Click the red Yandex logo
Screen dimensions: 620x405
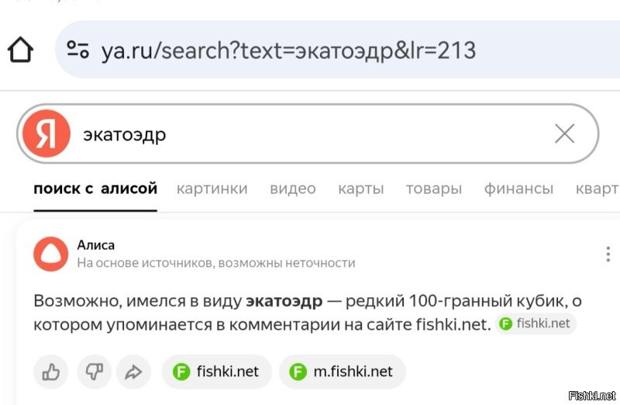tap(46, 134)
